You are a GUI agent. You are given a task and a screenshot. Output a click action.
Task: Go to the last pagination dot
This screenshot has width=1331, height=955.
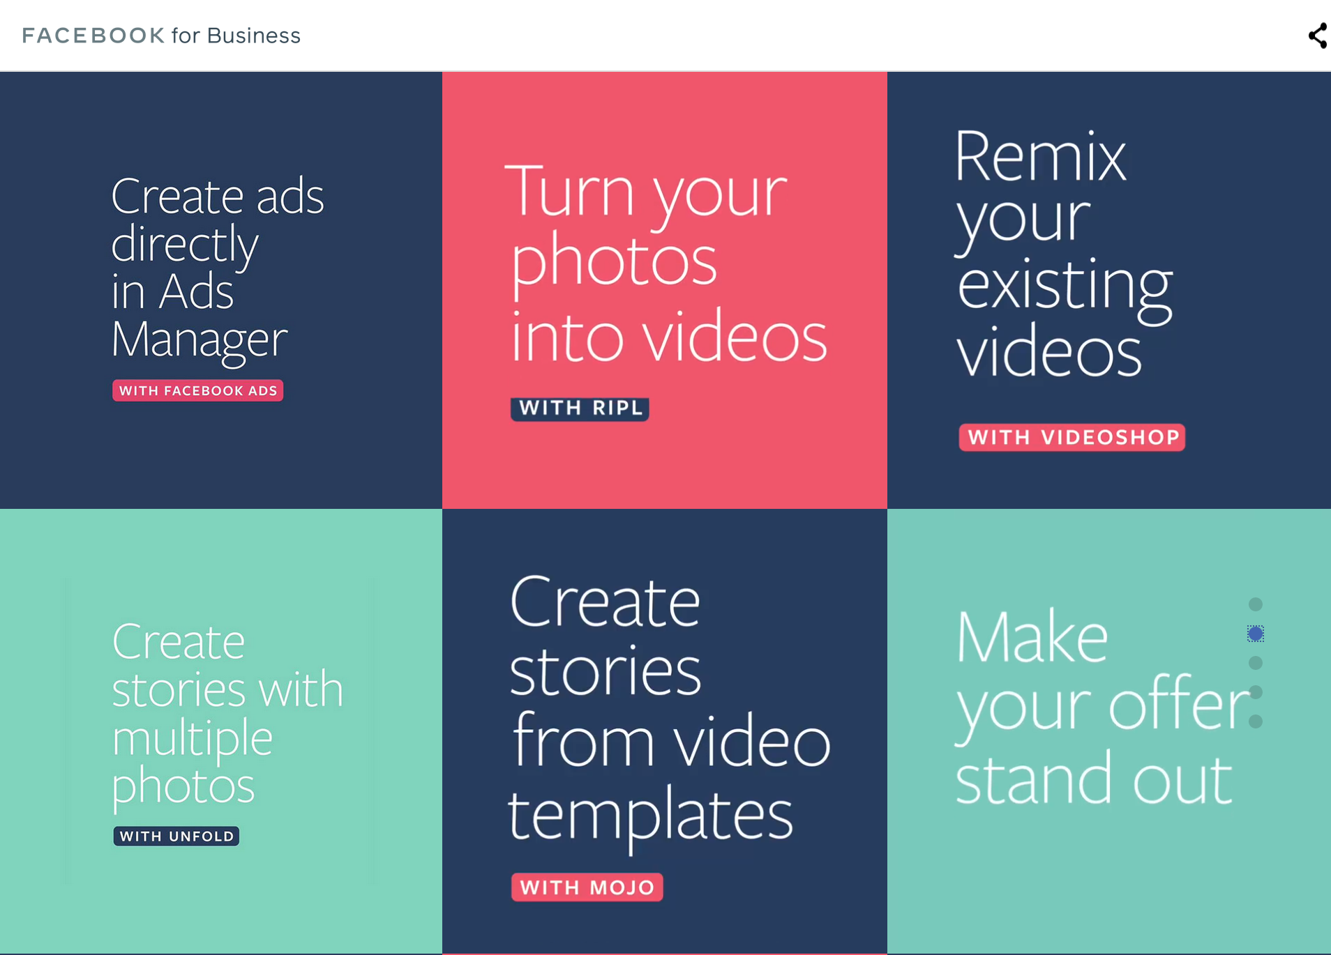[x=1255, y=721]
